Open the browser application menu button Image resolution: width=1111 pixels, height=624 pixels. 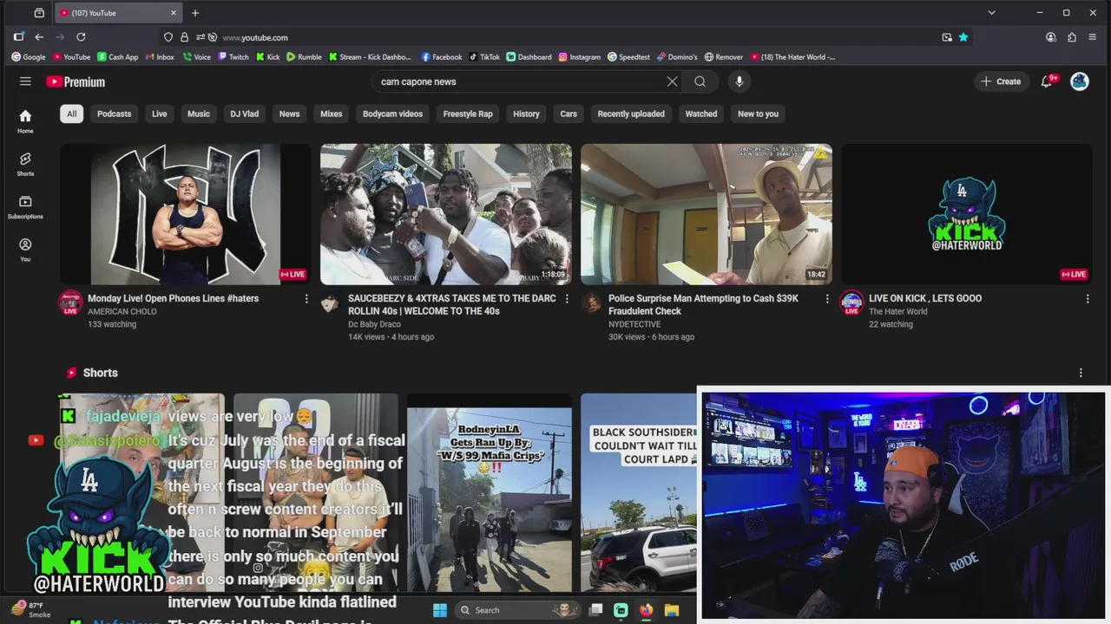pyautogui.click(x=1093, y=37)
